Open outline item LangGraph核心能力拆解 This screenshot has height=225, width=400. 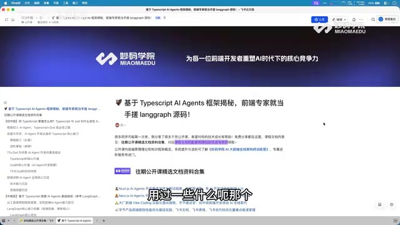tap(38, 209)
